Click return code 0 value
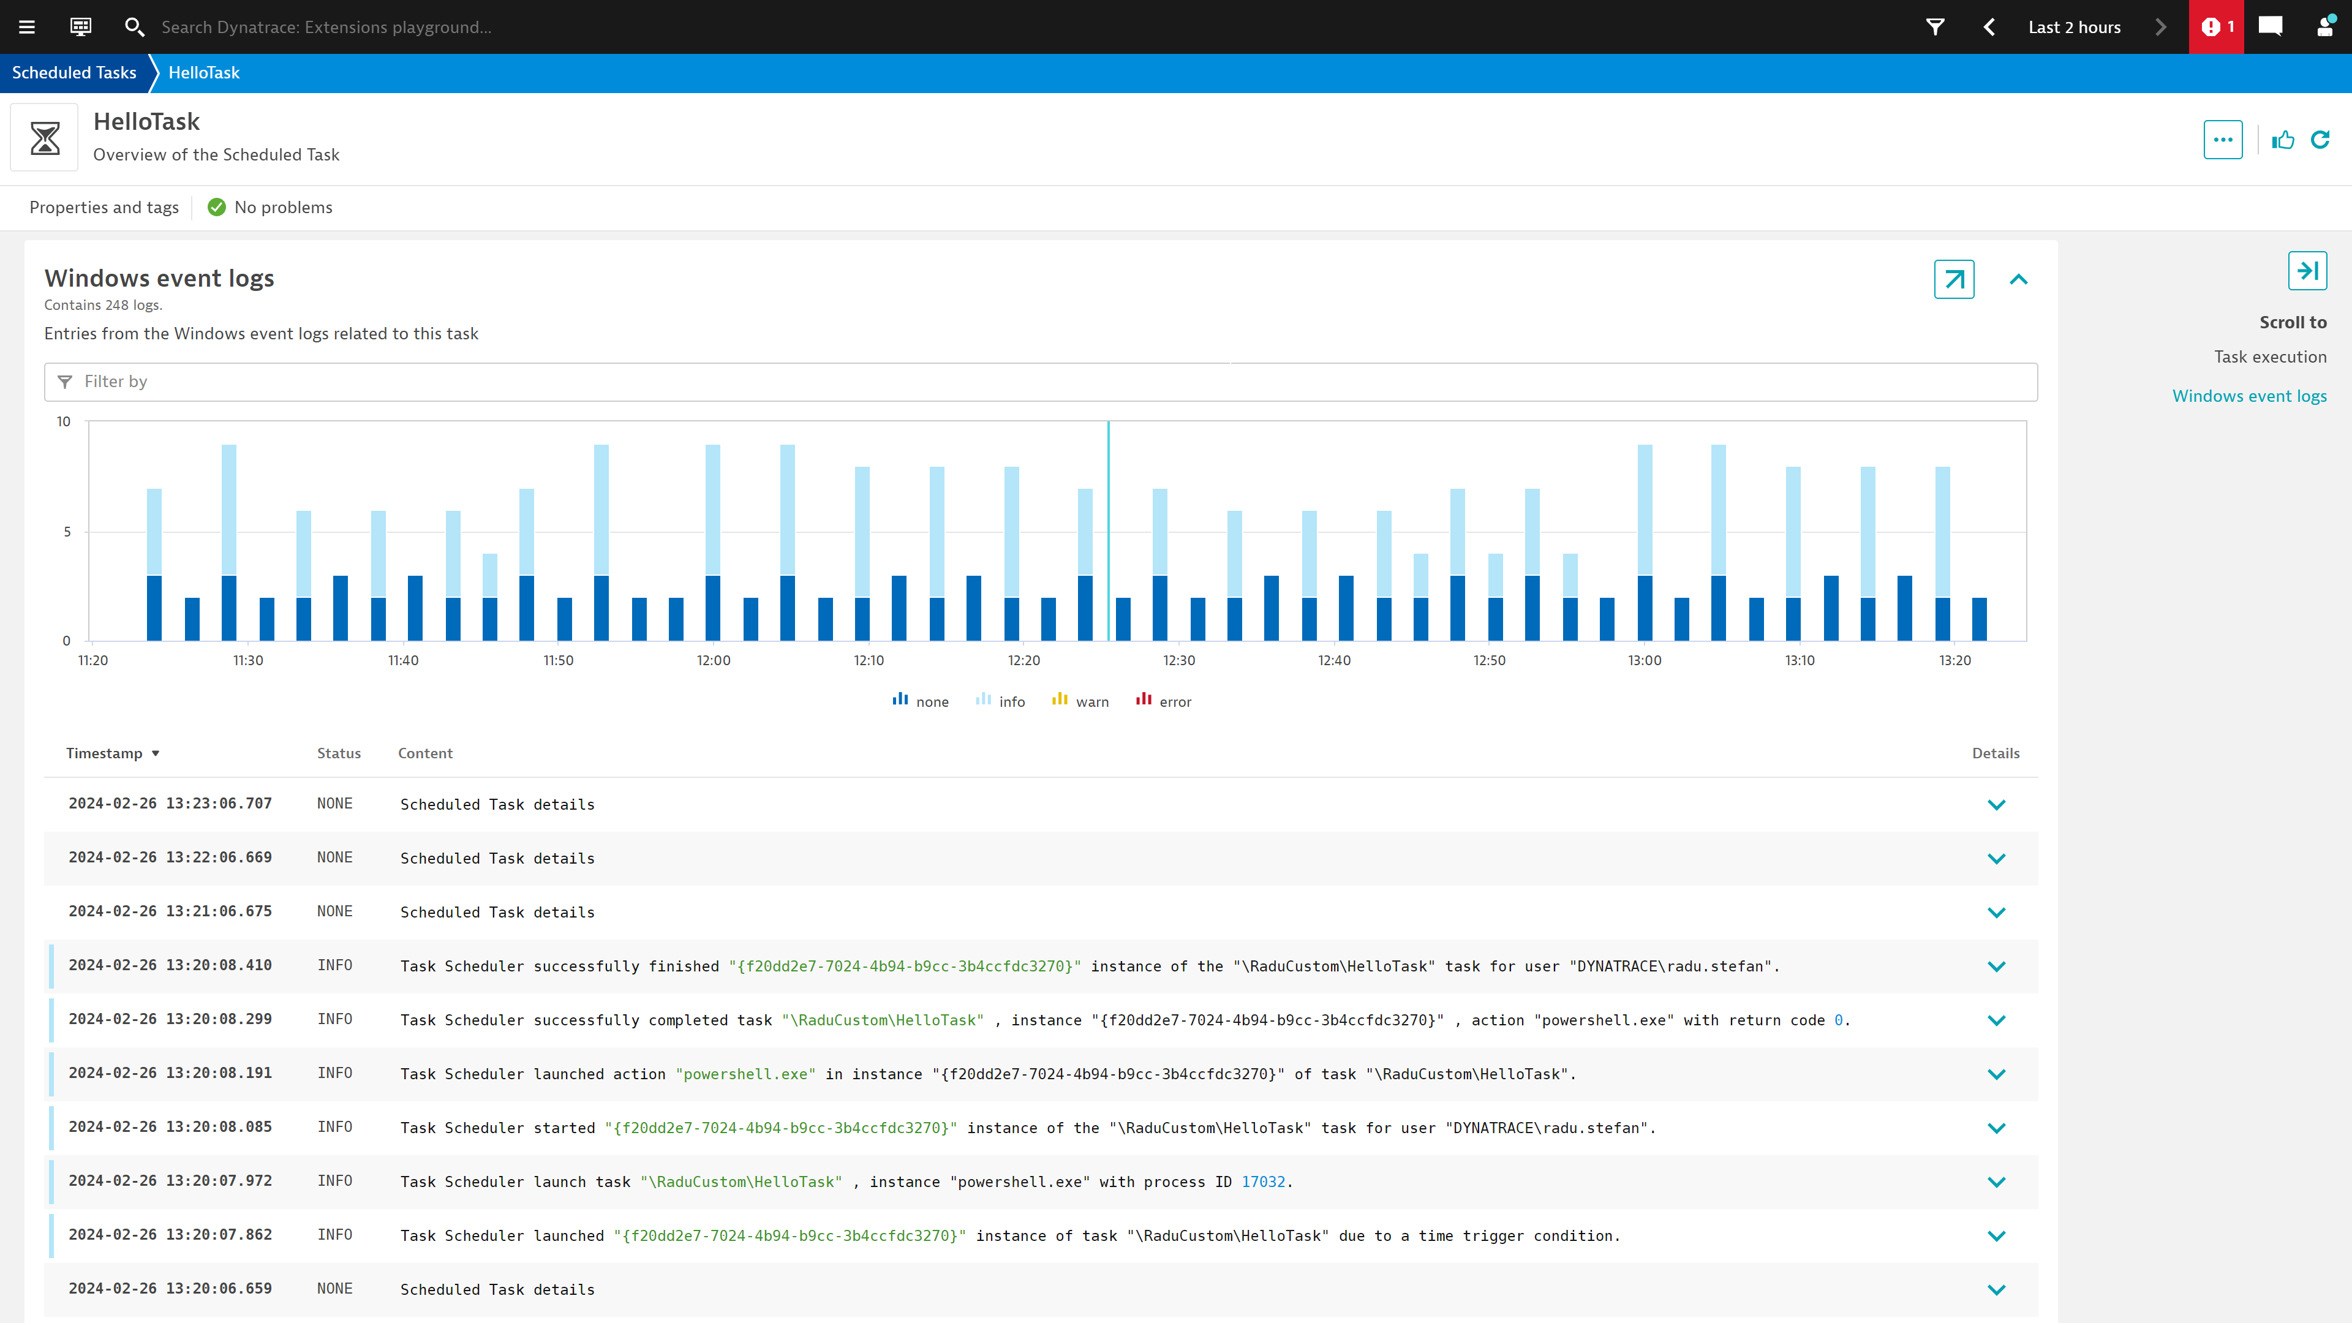The height and width of the screenshot is (1323, 2352). pyautogui.click(x=1838, y=1020)
